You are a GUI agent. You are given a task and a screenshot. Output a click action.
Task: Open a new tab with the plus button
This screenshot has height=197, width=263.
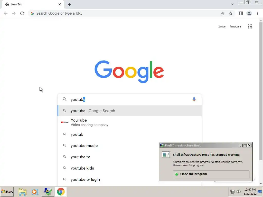tap(69, 4)
